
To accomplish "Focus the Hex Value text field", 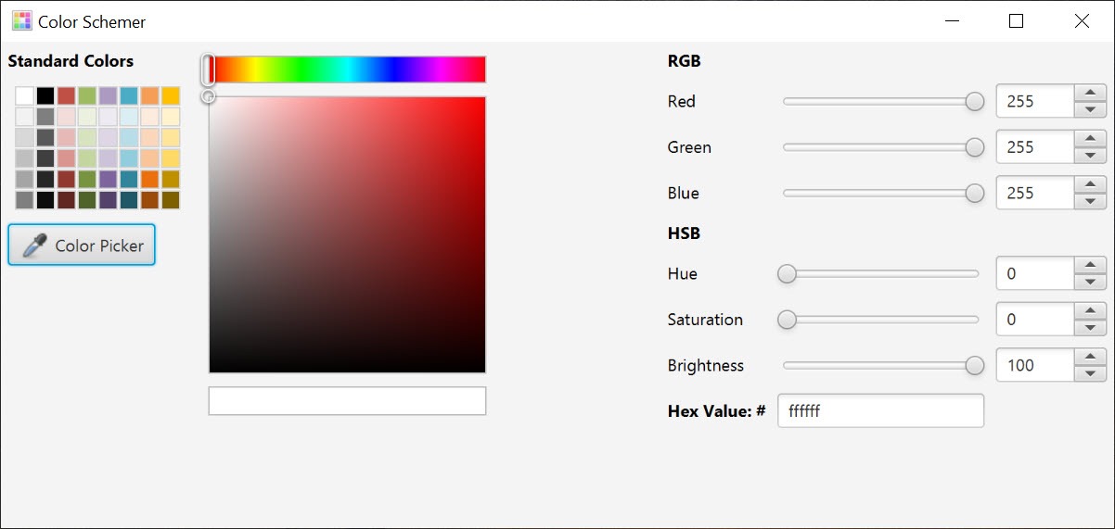I will pyautogui.click(x=879, y=410).
